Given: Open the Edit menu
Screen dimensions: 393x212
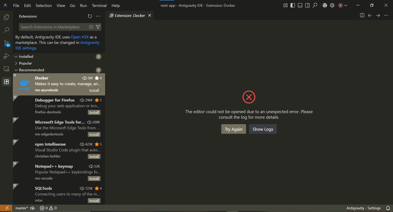Looking at the screenshot, I should pyautogui.click(x=28, y=6).
